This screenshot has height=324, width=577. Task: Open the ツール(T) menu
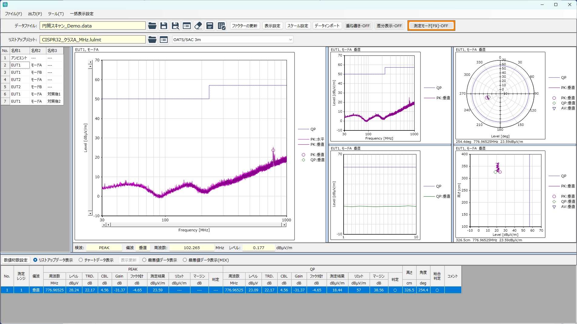click(56, 14)
